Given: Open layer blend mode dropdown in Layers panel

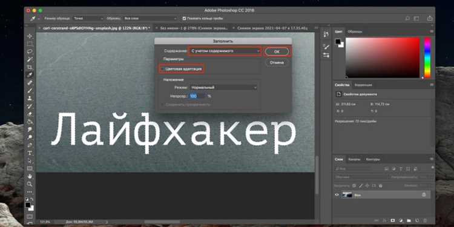Looking at the screenshot, I should (361, 177).
